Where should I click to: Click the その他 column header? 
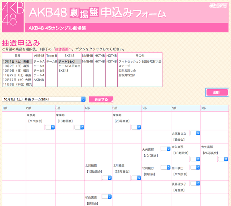tap(140, 55)
